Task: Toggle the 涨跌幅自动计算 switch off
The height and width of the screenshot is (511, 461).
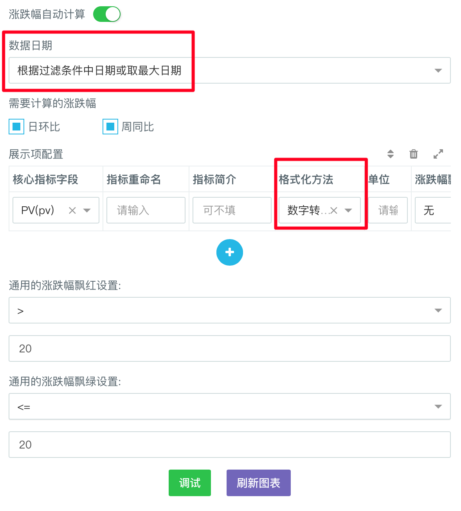Action: (106, 14)
